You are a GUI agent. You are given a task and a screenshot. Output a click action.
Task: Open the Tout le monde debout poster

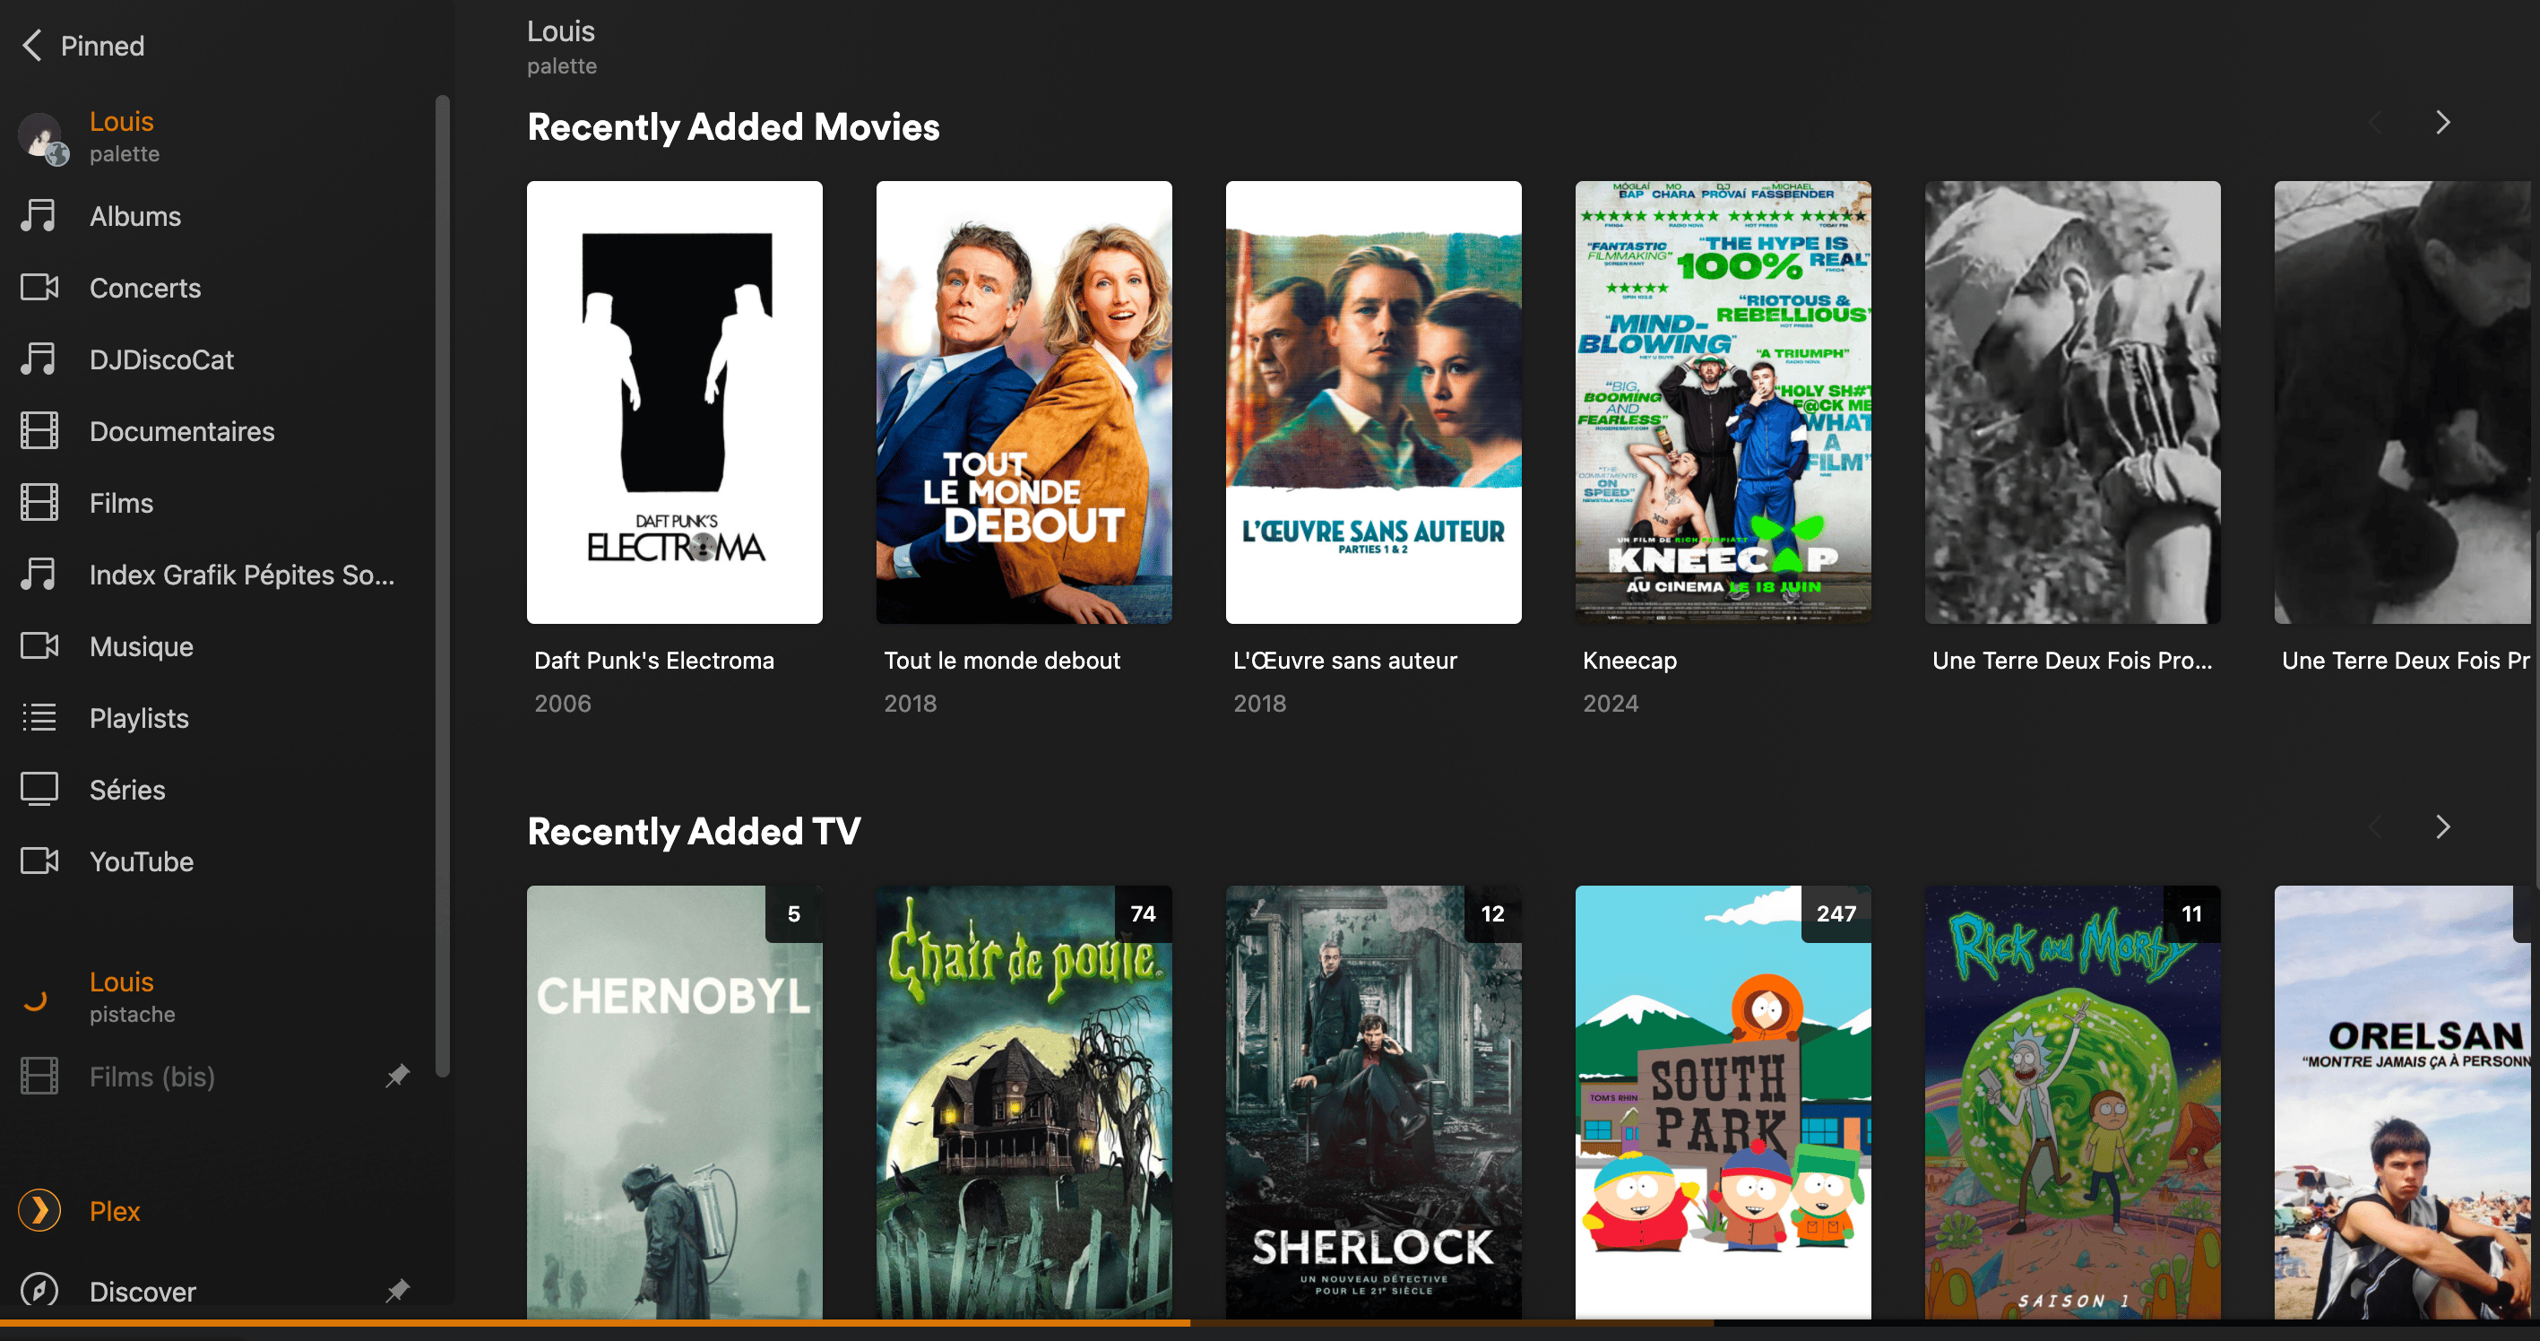[1024, 402]
